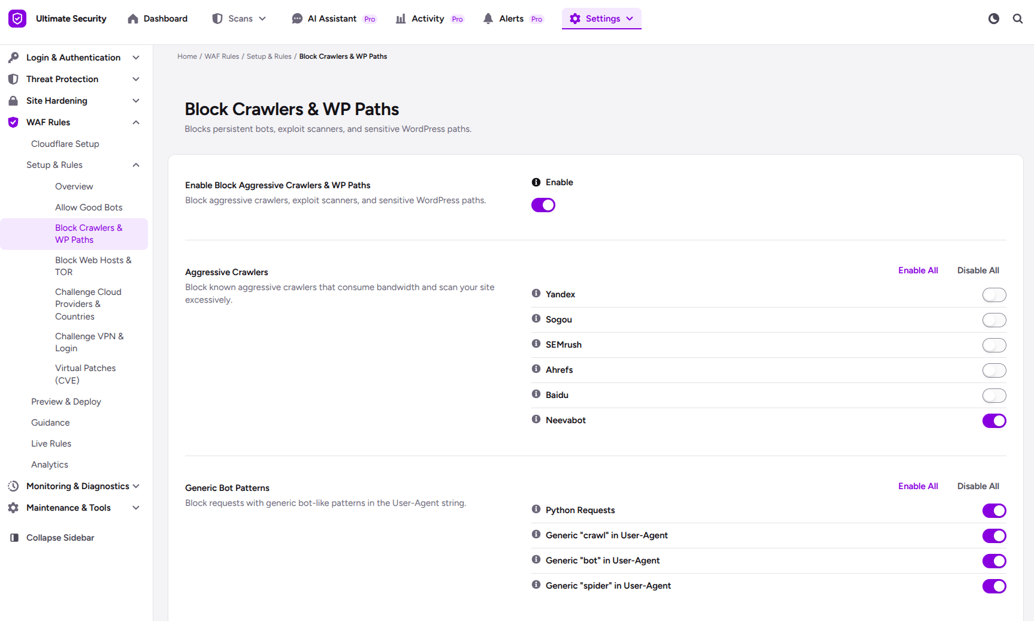
Task: Click info icon next to Enable label
Action: (x=536, y=182)
